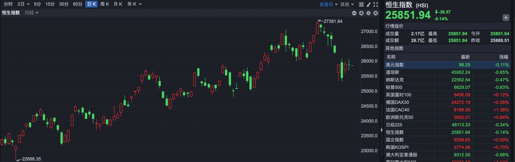Open the grid layout icon in toolbar
Image resolution: width=515 pixels, height=162 pixels.
[361, 4]
